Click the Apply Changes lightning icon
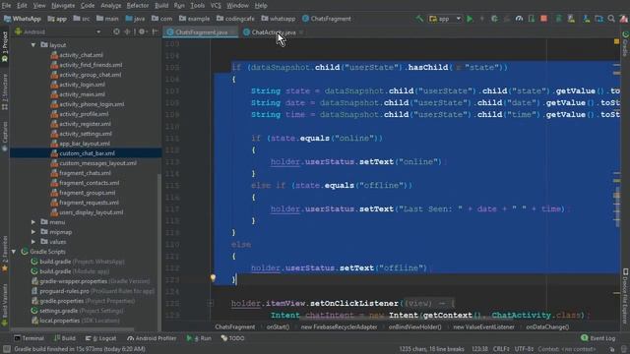The image size is (630, 354). pyautogui.click(x=482, y=19)
